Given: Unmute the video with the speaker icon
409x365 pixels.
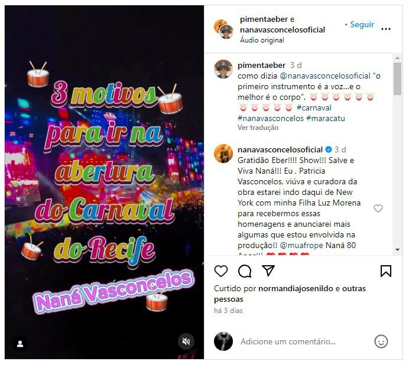Looking at the screenshot, I should tap(186, 341).
